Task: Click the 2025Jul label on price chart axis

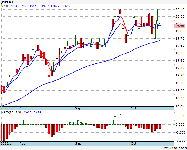Action: coord(6,108)
